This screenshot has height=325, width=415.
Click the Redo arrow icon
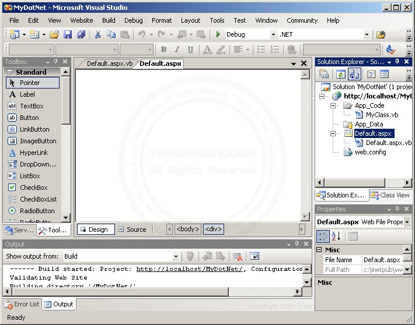pos(161,34)
